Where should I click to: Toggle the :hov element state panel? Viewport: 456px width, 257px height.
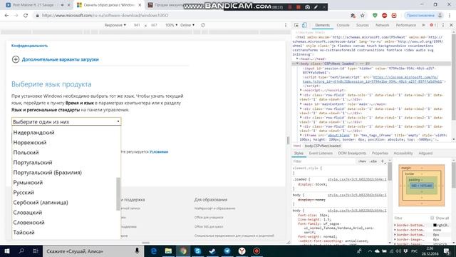tap(362, 161)
